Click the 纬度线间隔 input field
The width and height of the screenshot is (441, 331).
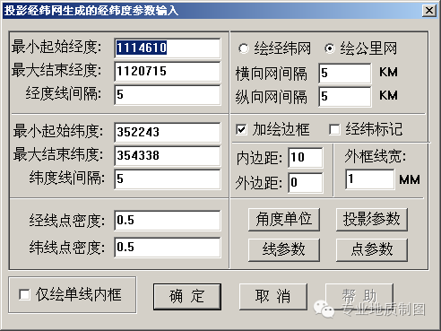pyautogui.click(x=168, y=179)
